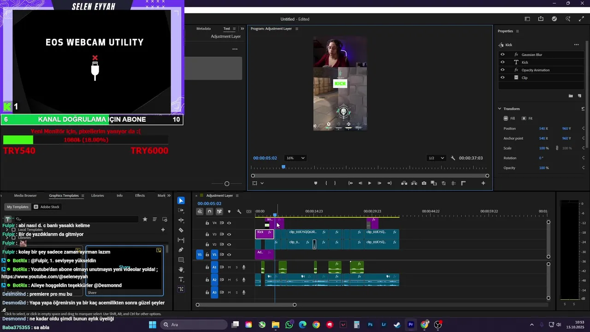Reset Transform properties arrow icon
The image size is (590, 332).
583,109
